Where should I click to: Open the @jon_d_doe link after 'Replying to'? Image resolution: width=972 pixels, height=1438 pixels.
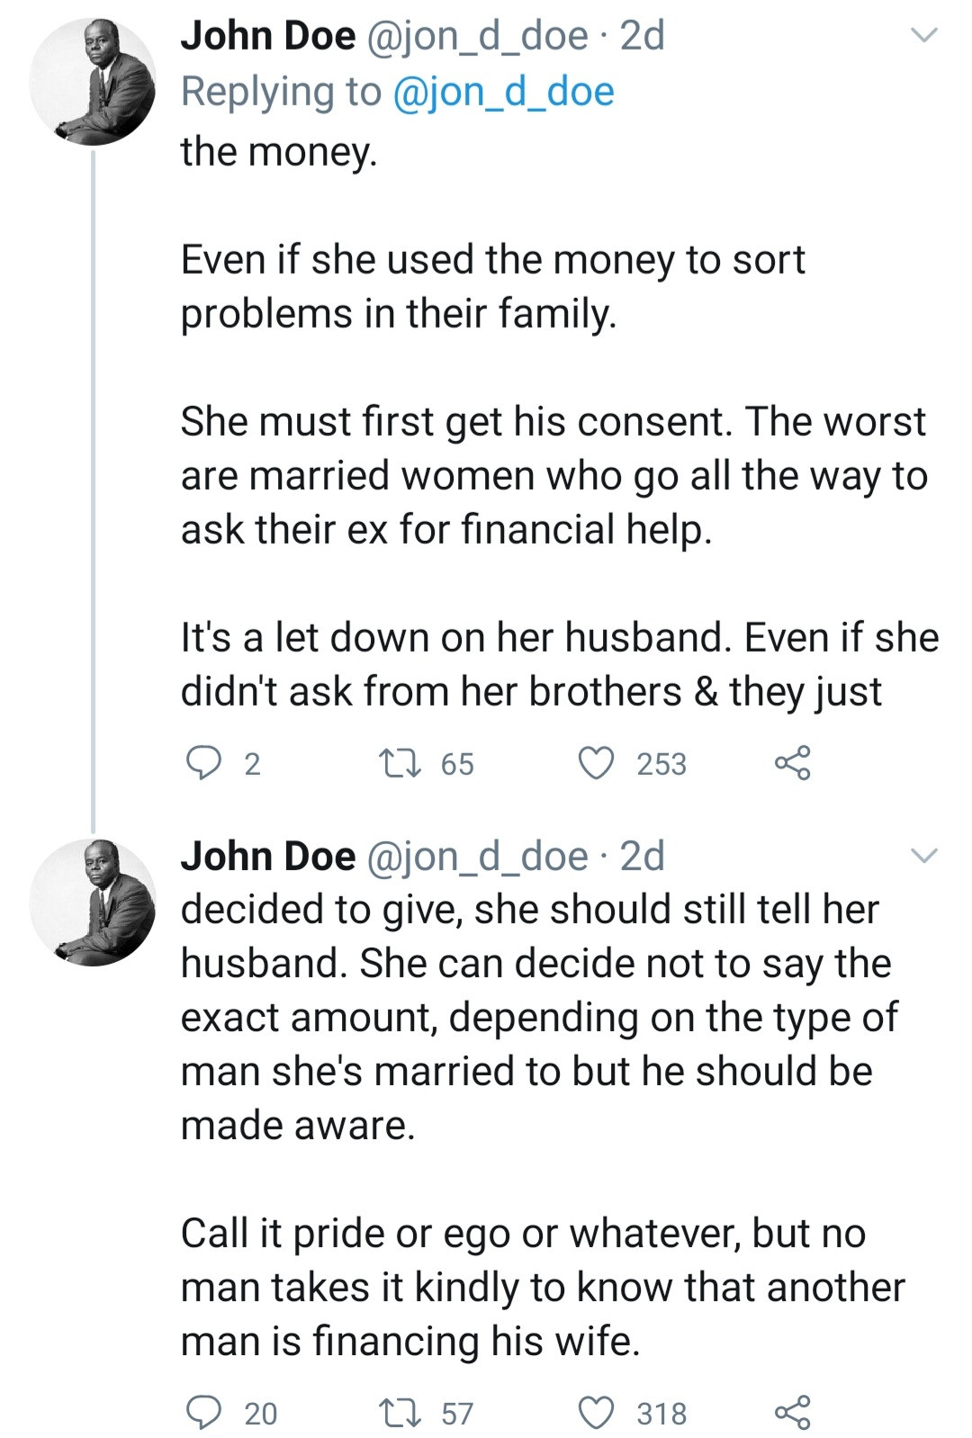click(503, 92)
